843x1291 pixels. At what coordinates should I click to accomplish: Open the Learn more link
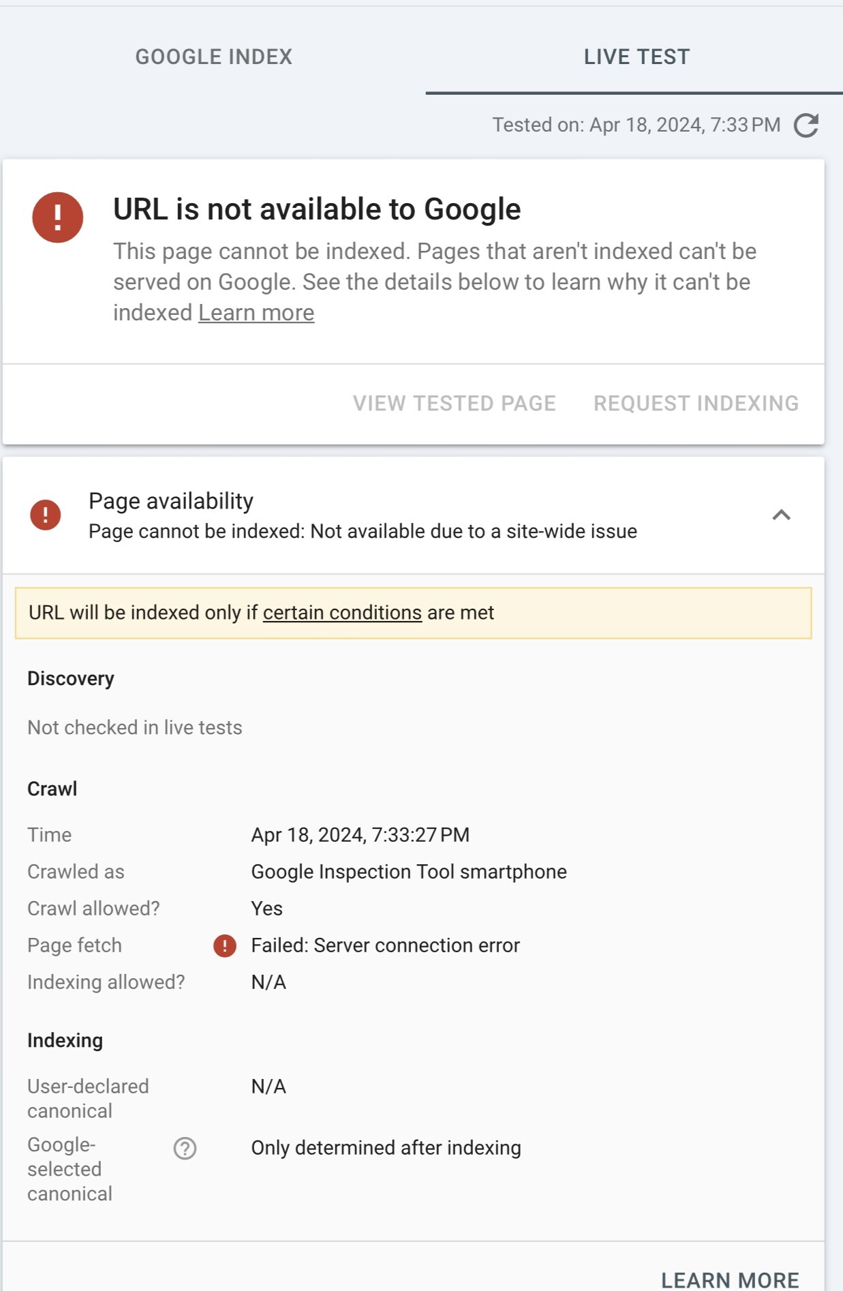click(256, 313)
